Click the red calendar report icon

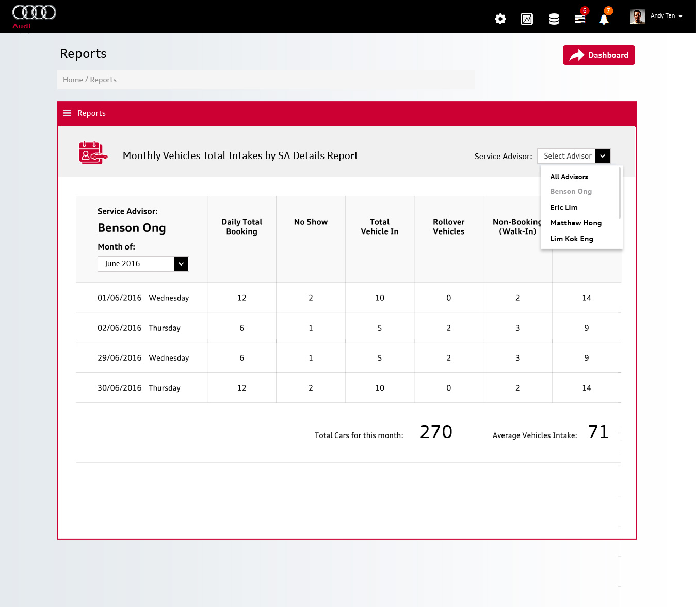(x=93, y=153)
